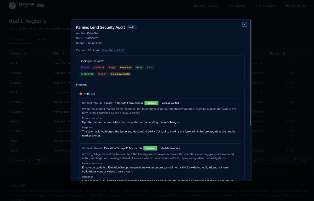The height and width of the screenshot is (201, 314).
Task: Open PDF for MarginFi v2 OtterSec row
Action: tap(290, 102)
